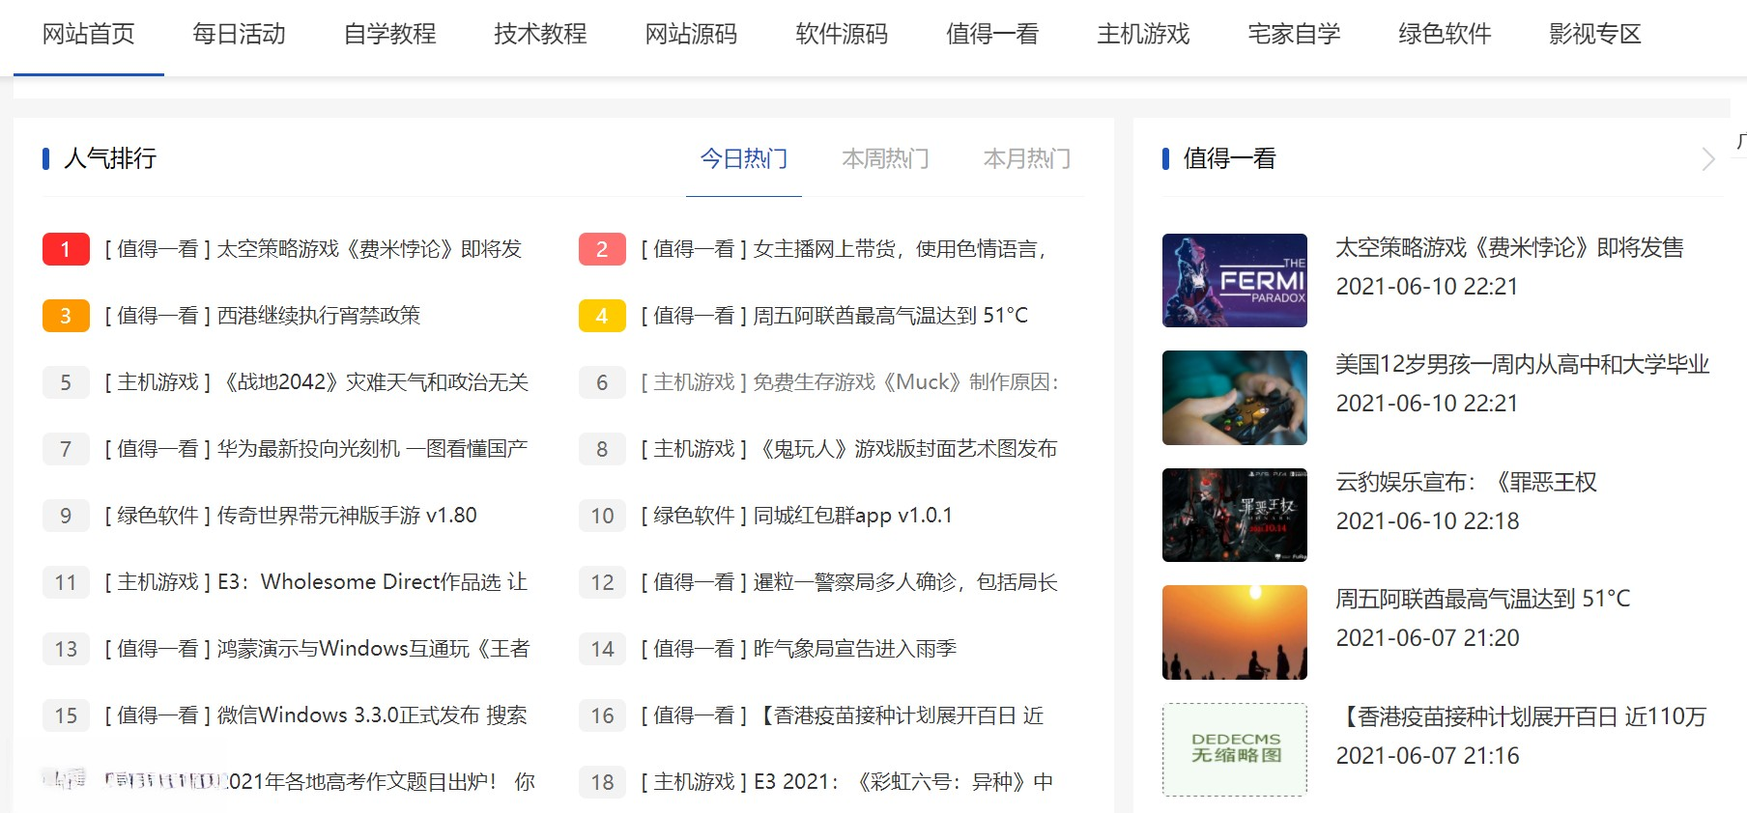
Task: Open the 罪恶王权 dark game thumbnail
Action: [1234, 515]
